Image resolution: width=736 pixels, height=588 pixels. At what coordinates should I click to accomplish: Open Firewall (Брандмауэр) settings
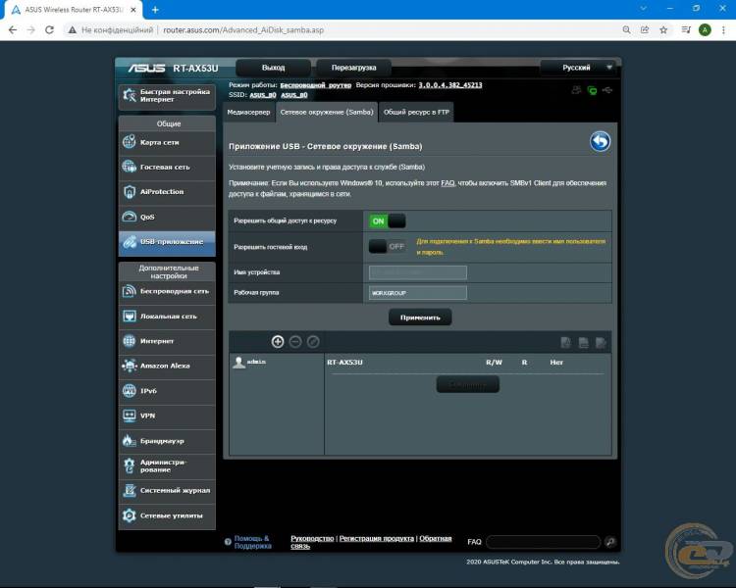click(x=167, y=441)
